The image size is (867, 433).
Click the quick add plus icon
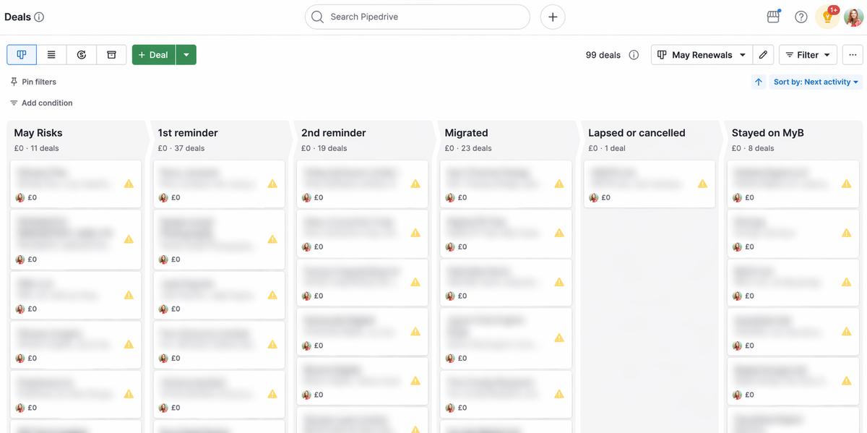553,17
